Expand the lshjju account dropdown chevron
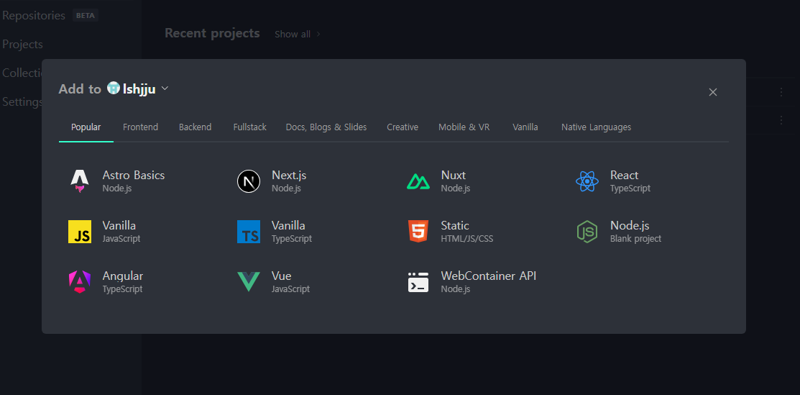Viewport: 800px width, 395px height. (x=165, y=88)
